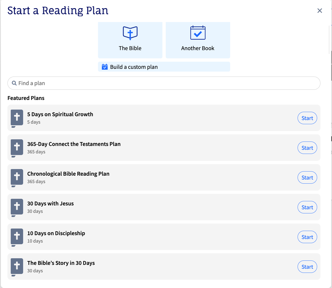Click "365 days" under Connect the Testaments Plan

pos(36,152)
